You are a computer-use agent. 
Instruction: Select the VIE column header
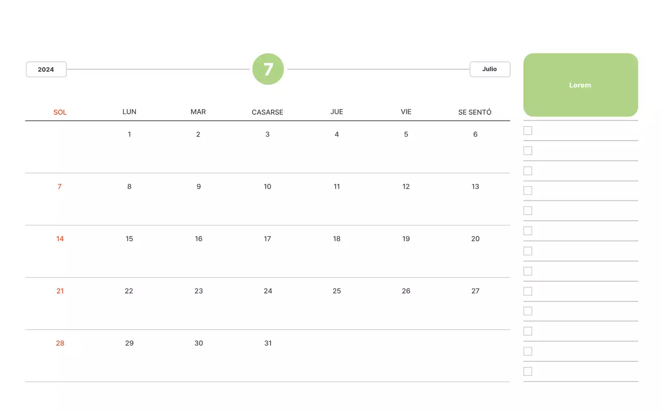tap(406, 112)
